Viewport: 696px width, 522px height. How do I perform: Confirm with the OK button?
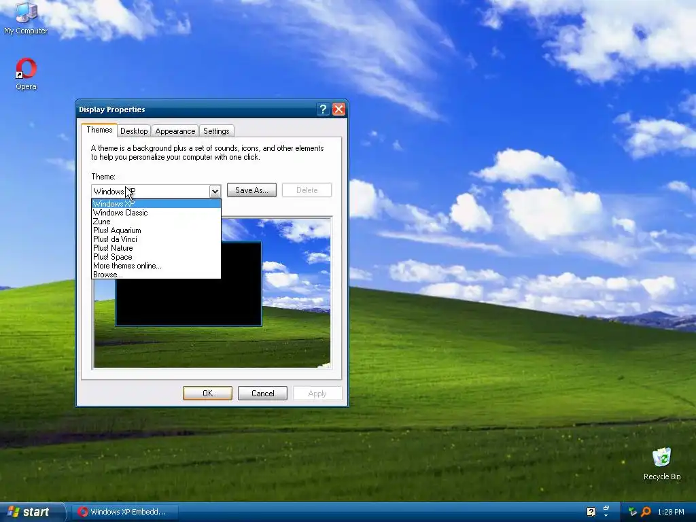click(207, 394)
